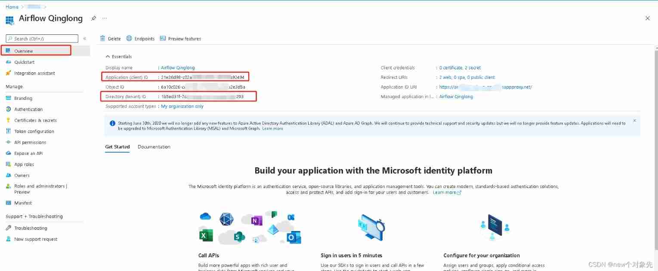The image size is (658, 271).
Task: Open Quickstart from the sidebar
Action: pos(24,62)
